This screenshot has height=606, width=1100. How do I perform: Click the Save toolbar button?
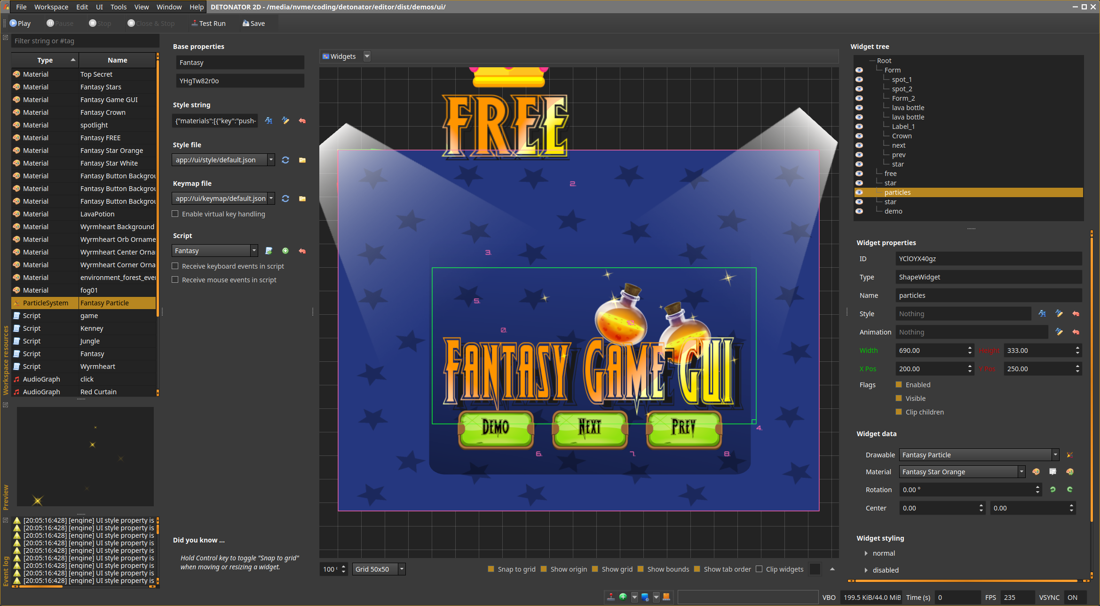tap(253, 24)
